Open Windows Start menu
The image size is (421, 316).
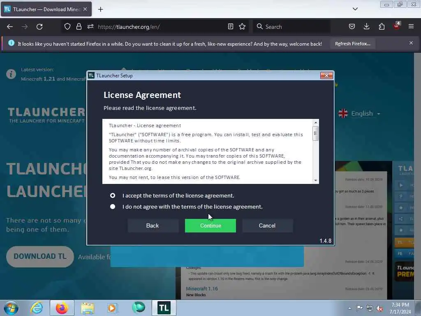[x=11, y=308]
